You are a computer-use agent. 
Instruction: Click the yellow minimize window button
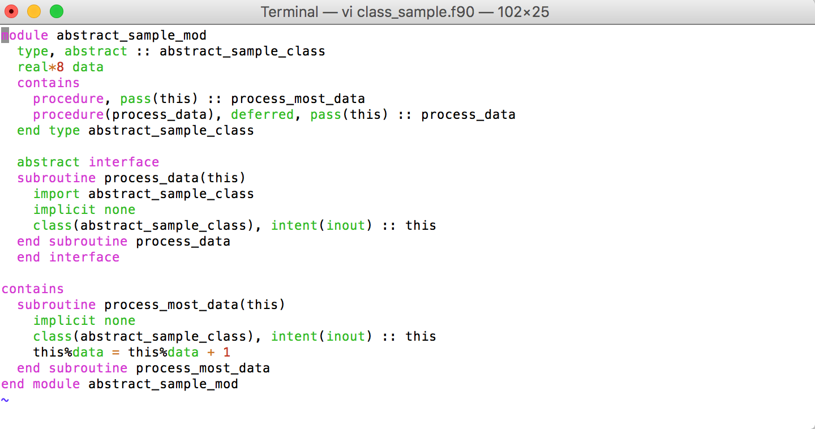34,11
